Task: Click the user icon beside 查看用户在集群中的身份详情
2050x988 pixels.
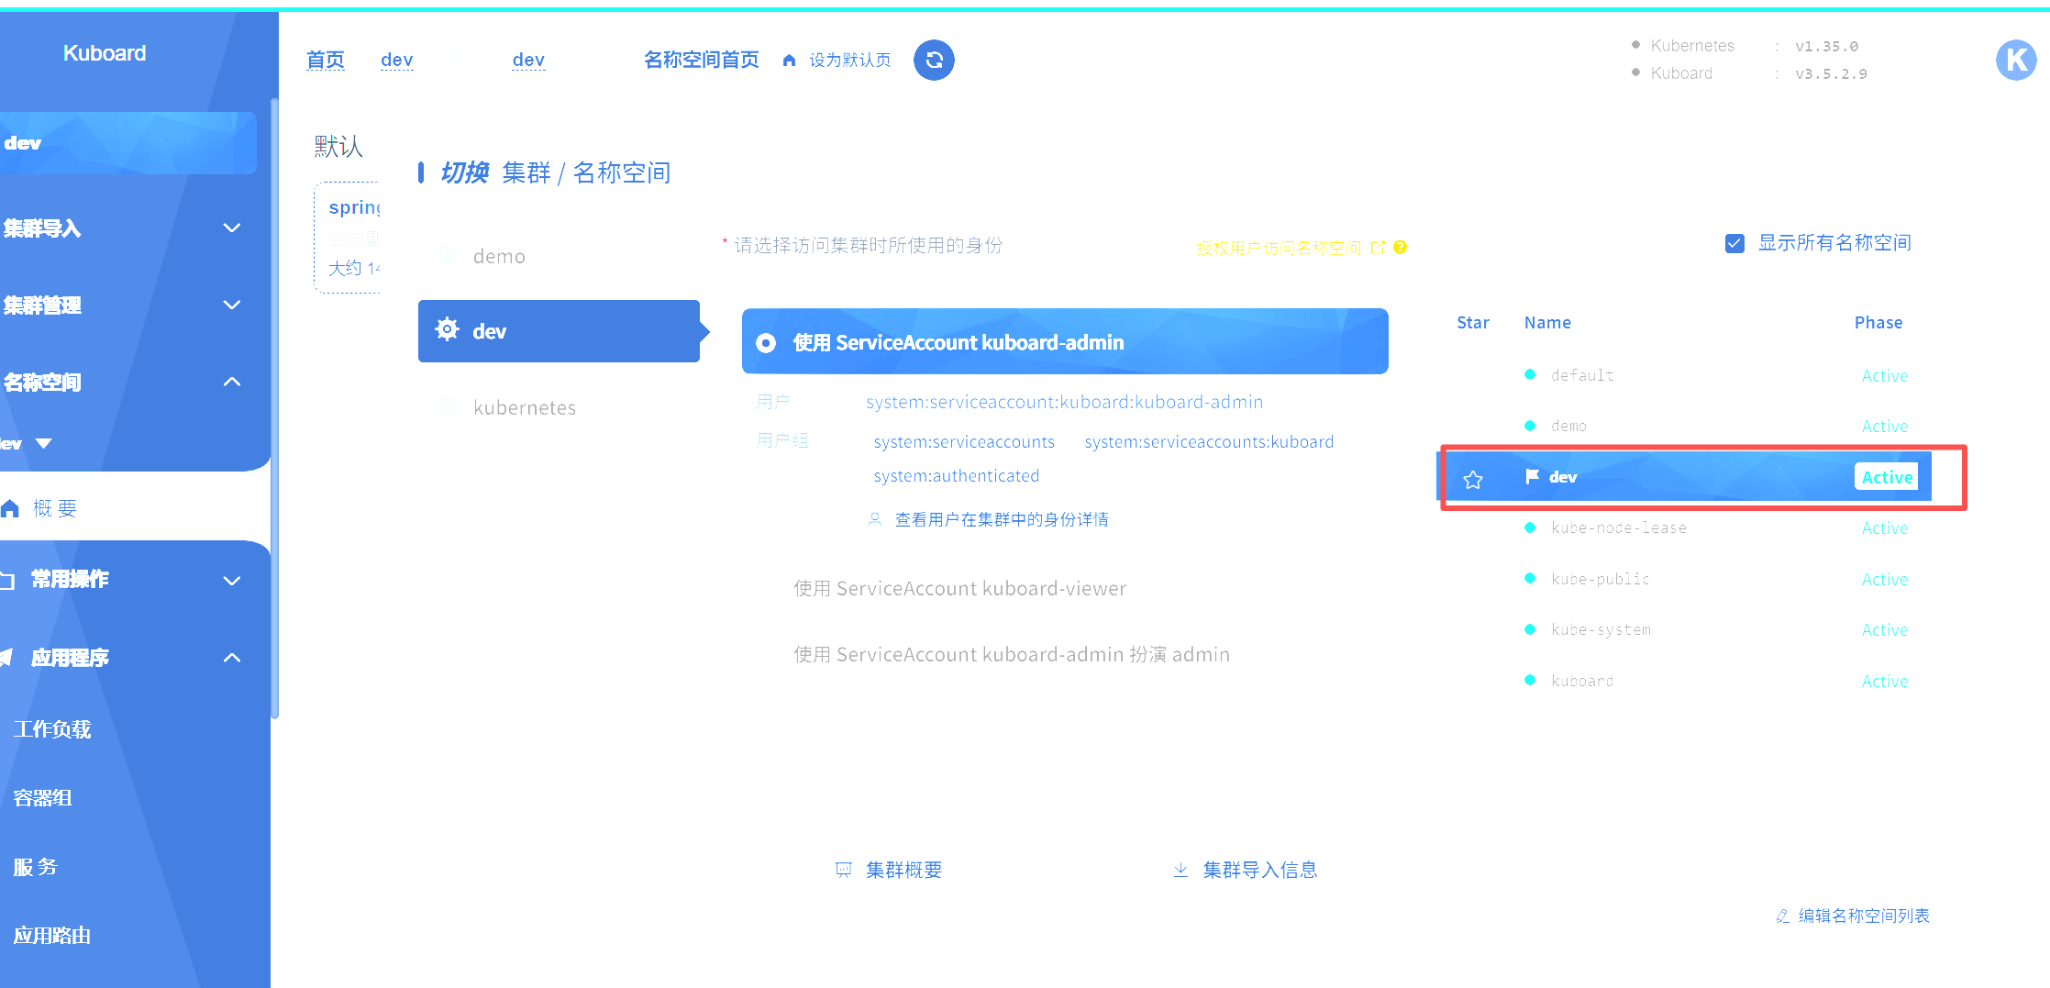Action: pyautogui.click(x=875, y=519)
